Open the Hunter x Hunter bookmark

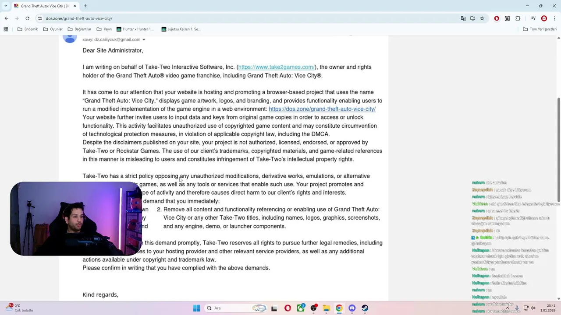(135, 29)
